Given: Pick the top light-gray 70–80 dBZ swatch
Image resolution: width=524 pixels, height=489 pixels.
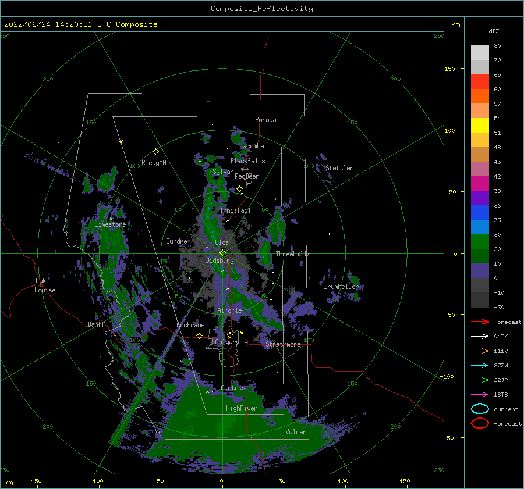Looking at the screenshot, I should [x=480, y=53].
